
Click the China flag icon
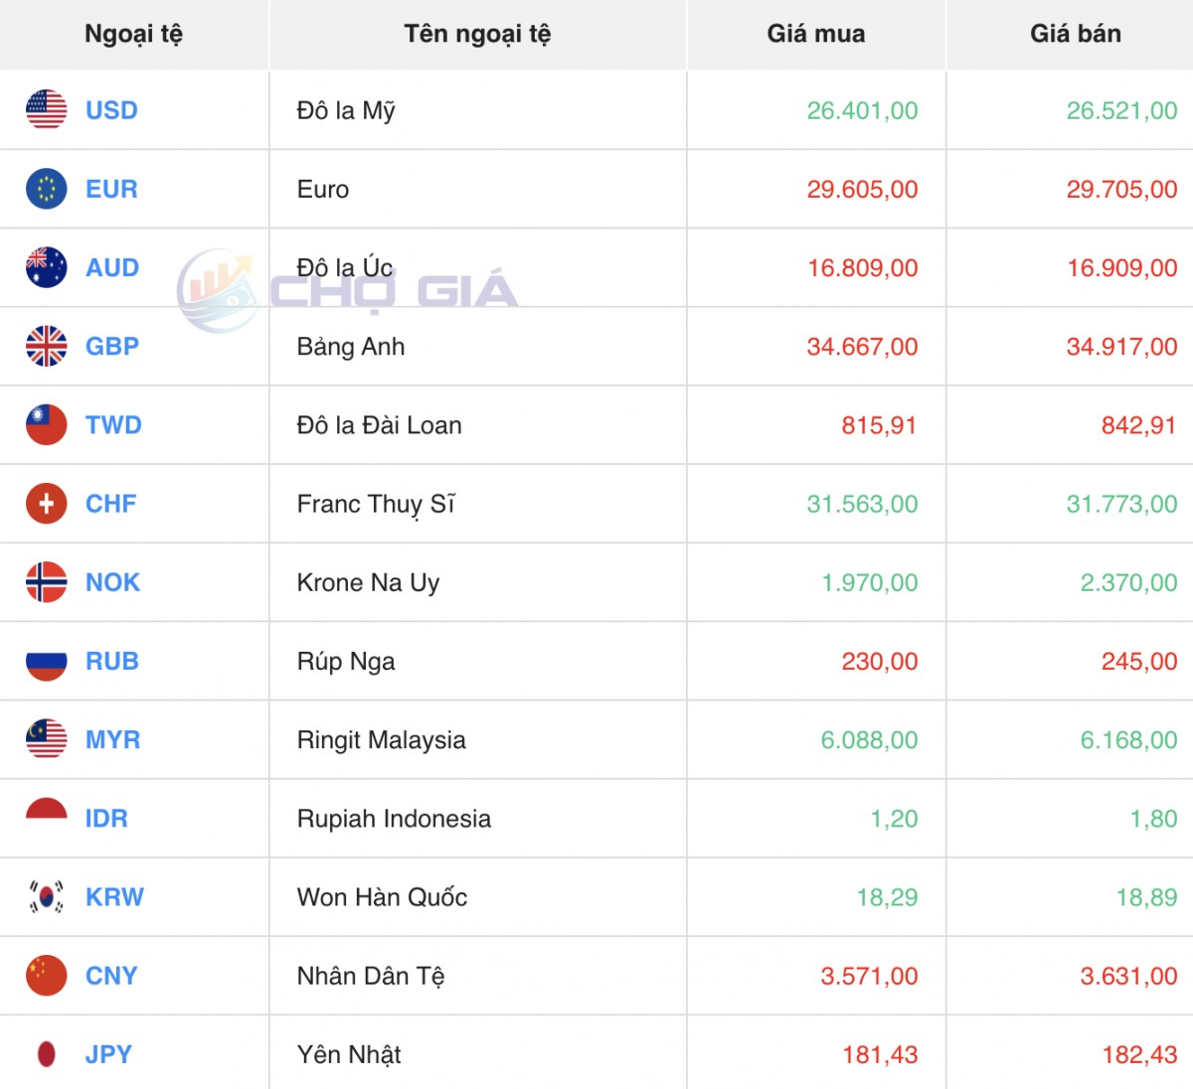click(x=46, y=976)
